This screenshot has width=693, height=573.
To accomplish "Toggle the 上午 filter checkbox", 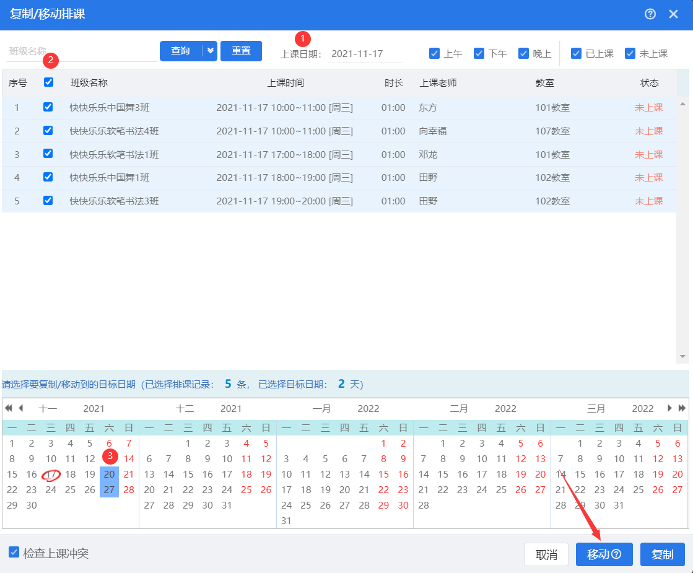I will pyautogui.click(x=435, y=53).
